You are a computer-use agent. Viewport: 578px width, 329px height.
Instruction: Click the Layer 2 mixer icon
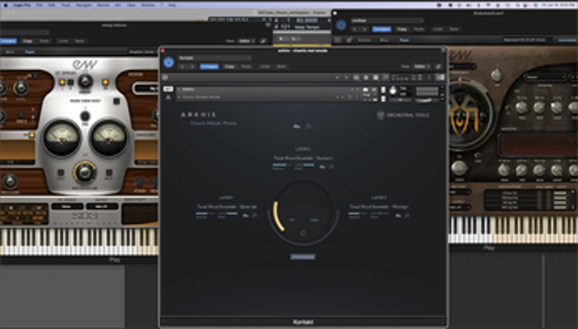point(322,167)
